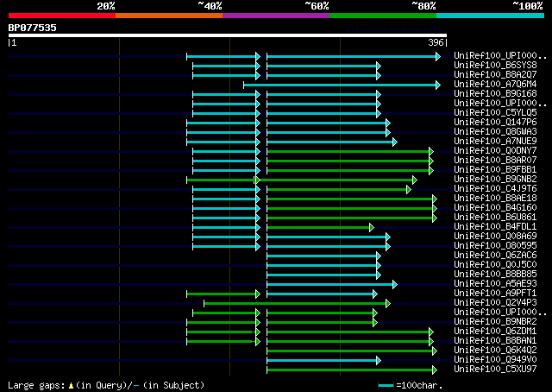
Task: Open the UniRef100_B8A2Q7 hit label
Action: tap(495, 75)
